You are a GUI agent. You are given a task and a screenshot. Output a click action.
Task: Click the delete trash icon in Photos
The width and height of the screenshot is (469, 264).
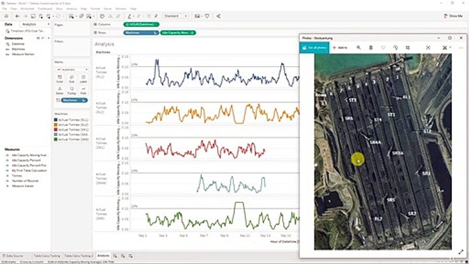pos(371,48)
